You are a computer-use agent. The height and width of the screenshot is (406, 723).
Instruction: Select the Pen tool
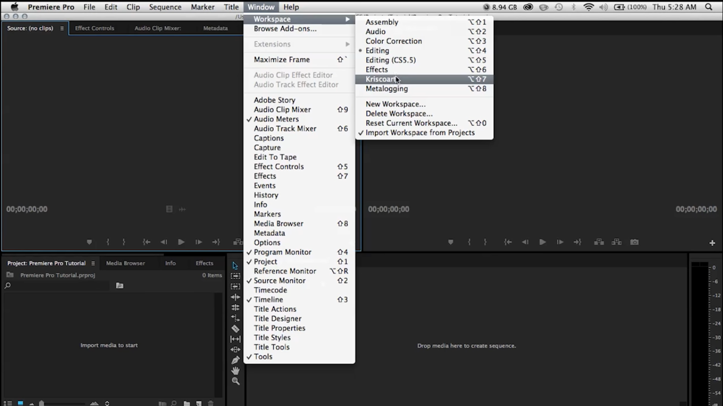(236, 360)
